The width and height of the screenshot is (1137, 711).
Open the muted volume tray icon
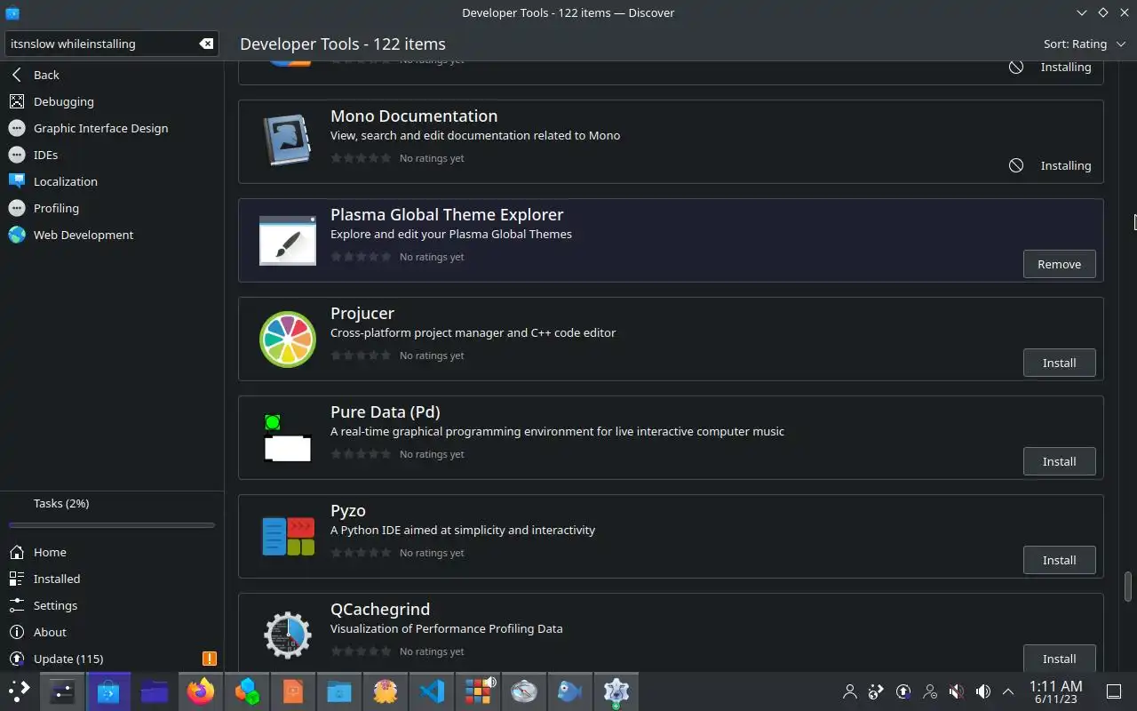click(x=957, y=691)
